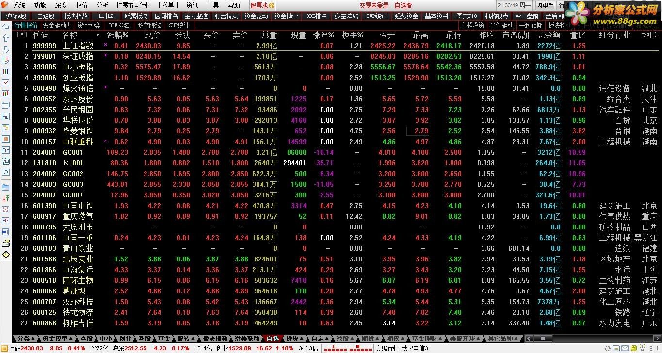Screen dimensions: 662x353
Task: Open the 系统 menu
Action: (19, 5)
